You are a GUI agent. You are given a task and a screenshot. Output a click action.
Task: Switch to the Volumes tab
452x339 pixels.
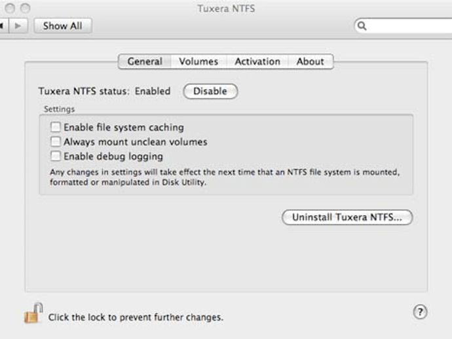pos(198,62)
